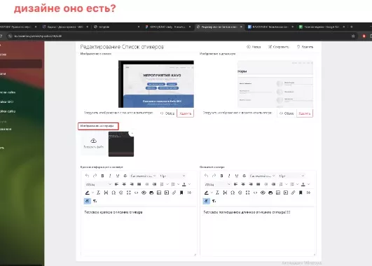Open font size dropdown in left editor

(x=172, y=176)
